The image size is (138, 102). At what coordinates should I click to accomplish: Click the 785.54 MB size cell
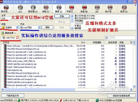click(81, 46)
